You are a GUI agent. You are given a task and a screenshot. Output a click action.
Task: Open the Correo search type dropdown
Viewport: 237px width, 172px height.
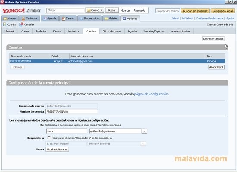pyautogui.click(x=95, y=10)
